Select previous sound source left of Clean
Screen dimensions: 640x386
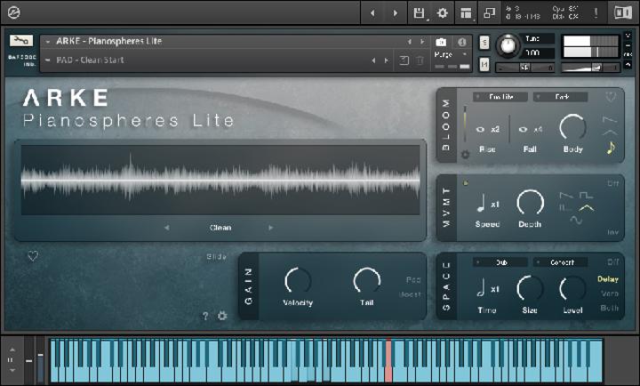click(x=166, y=228)
